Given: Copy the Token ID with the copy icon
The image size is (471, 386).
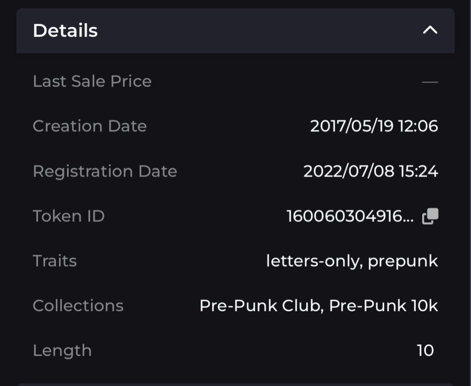Looking at the screenshot, I should (x=430, y=216).
